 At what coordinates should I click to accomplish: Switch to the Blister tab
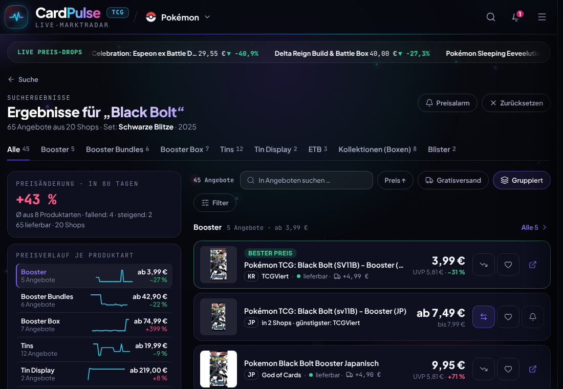click(x=442, y=149)
